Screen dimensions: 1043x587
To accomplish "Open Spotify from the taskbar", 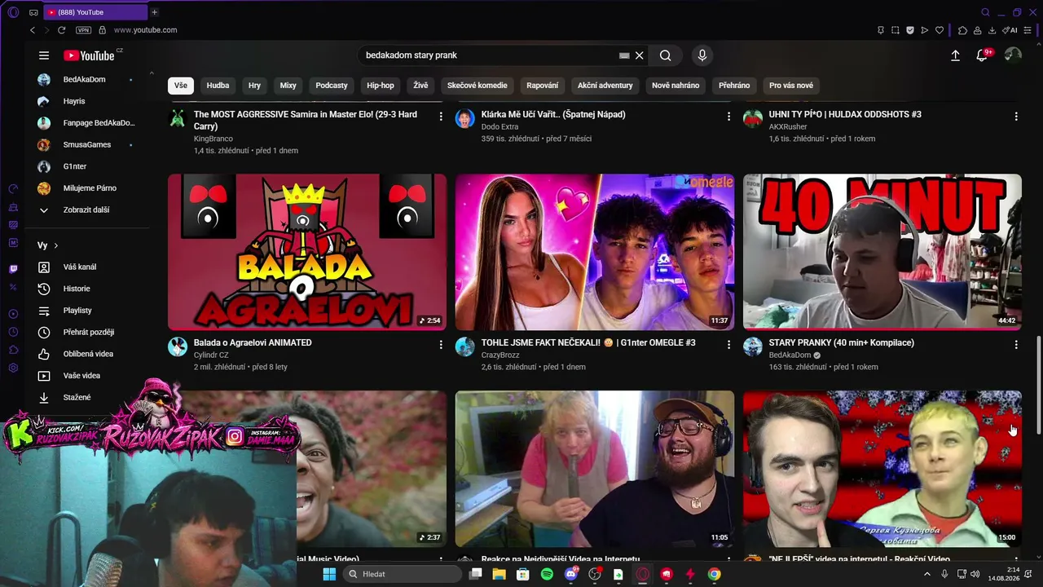I will point(547,574).
